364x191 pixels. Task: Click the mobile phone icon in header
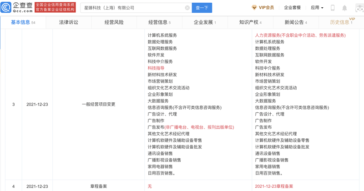coord(333,8)
